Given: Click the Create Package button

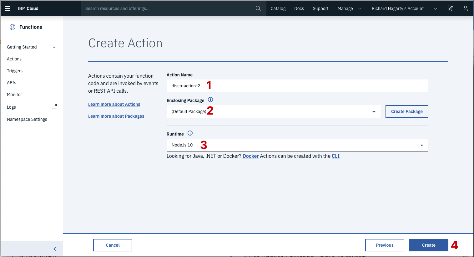Looking at the screenshot, I should [407, 111].
